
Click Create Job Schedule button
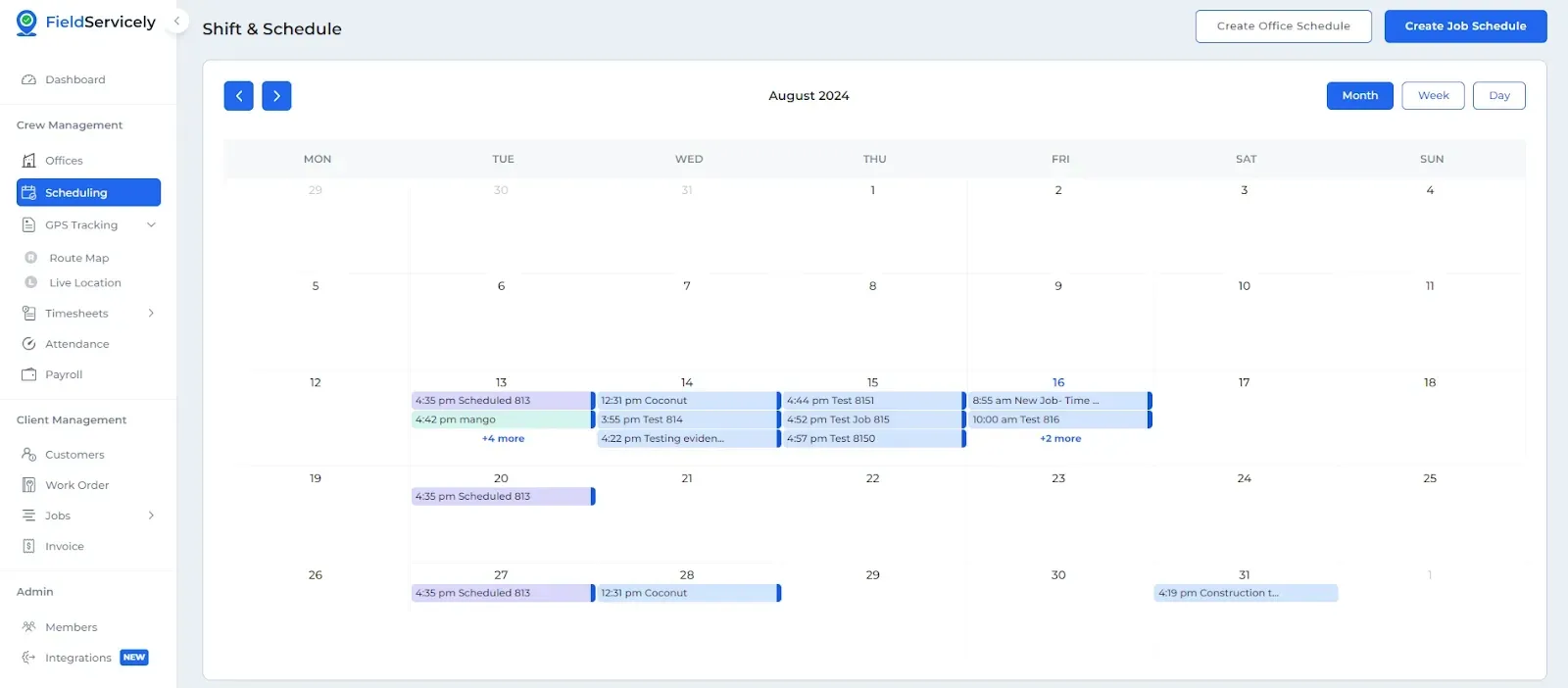1465,26
